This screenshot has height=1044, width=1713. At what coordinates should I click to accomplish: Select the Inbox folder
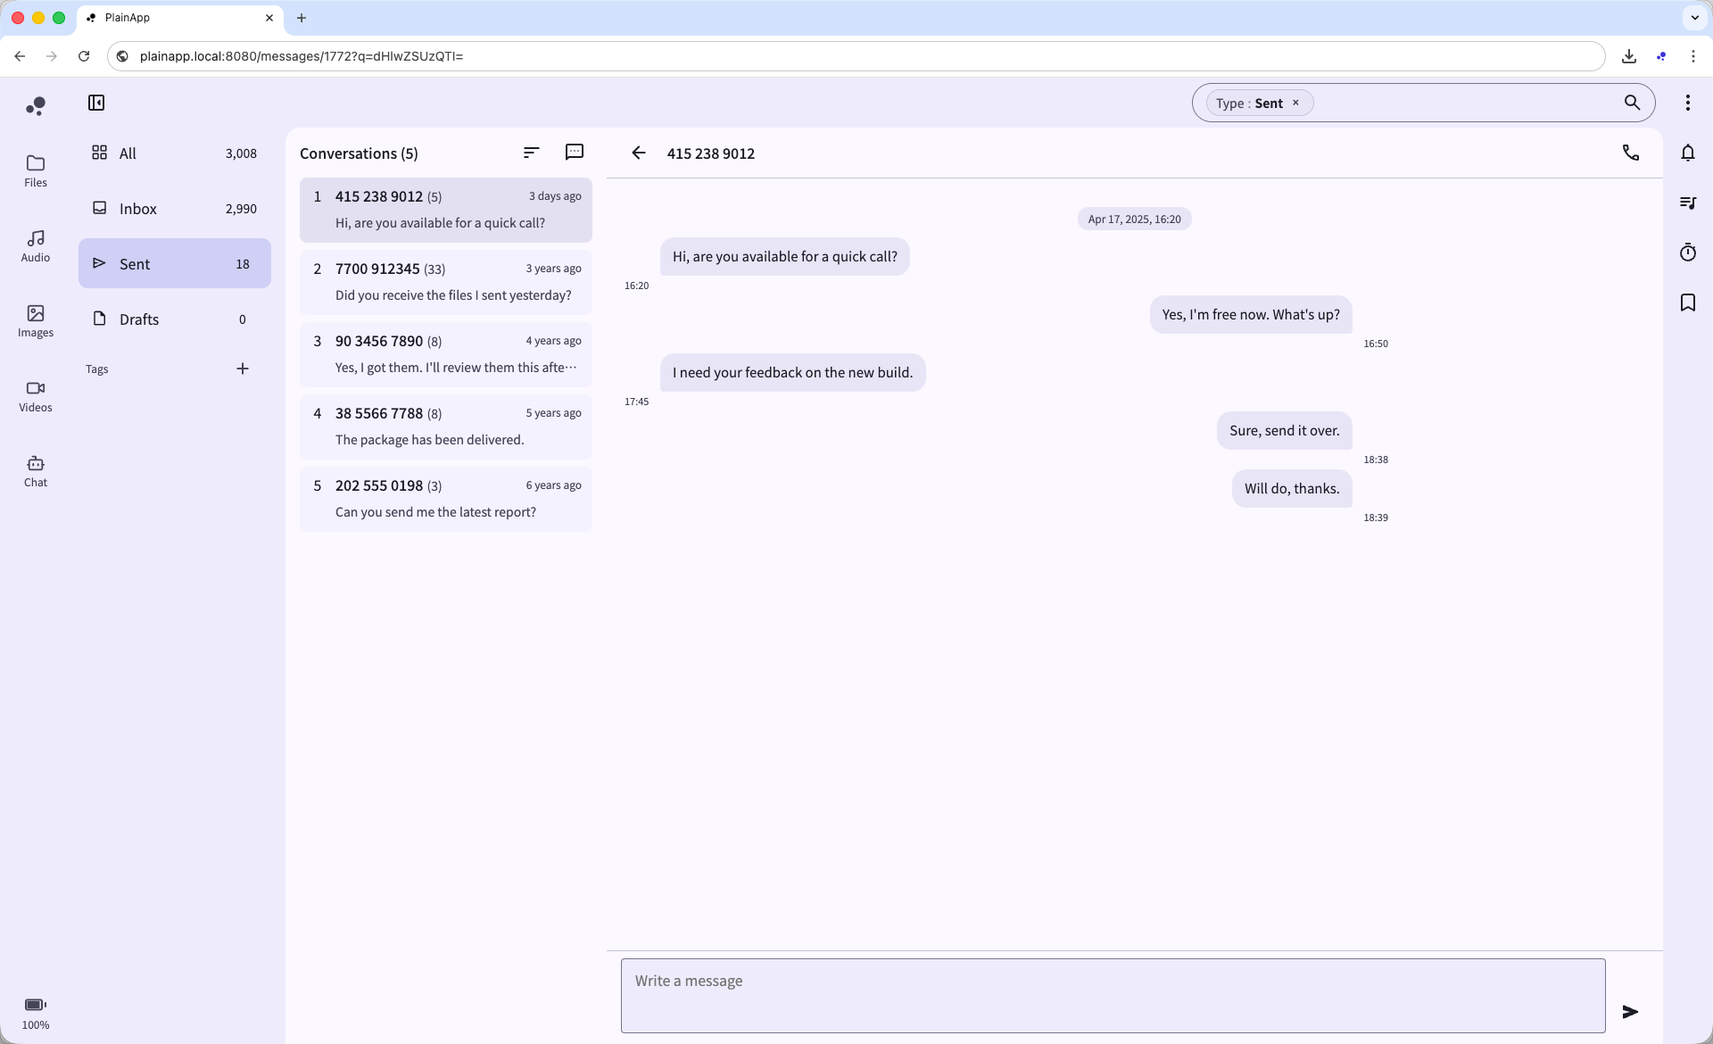tap(175, 209)
